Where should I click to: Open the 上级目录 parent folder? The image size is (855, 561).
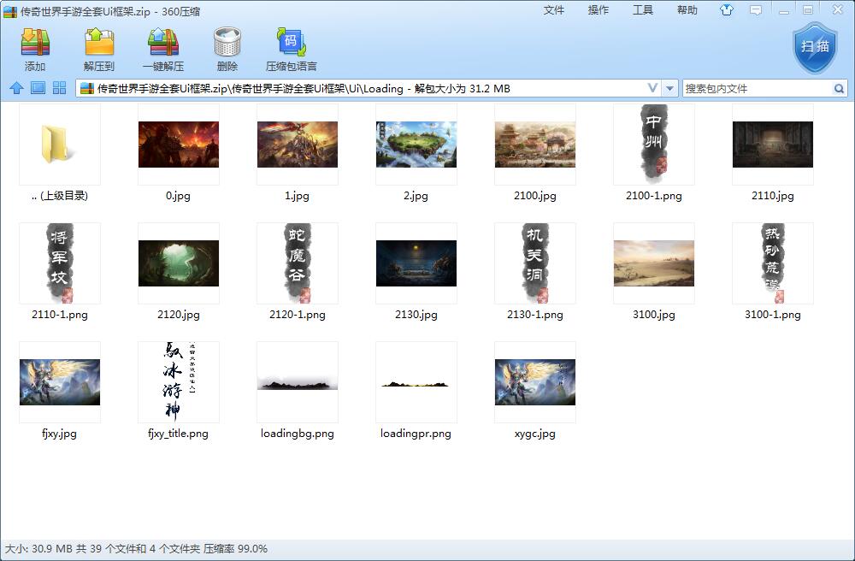(60, 145)
